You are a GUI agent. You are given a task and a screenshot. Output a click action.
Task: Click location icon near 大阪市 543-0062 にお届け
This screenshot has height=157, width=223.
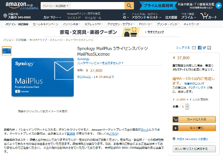[174, 139]
